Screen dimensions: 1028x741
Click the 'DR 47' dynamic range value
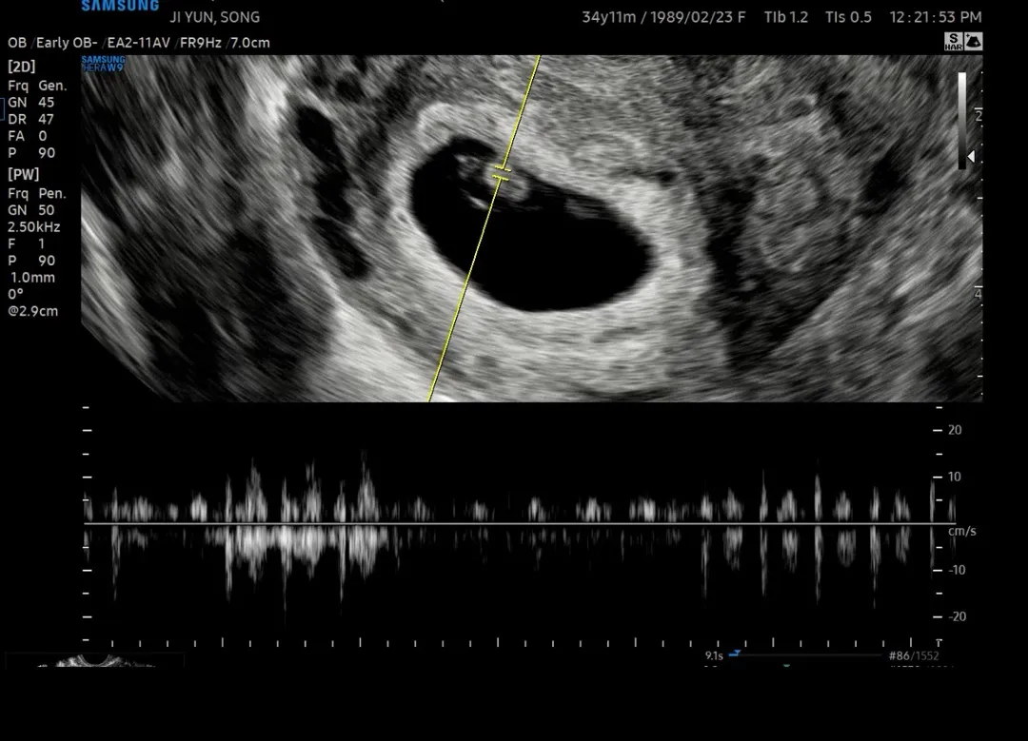click(x=30, y=119)
